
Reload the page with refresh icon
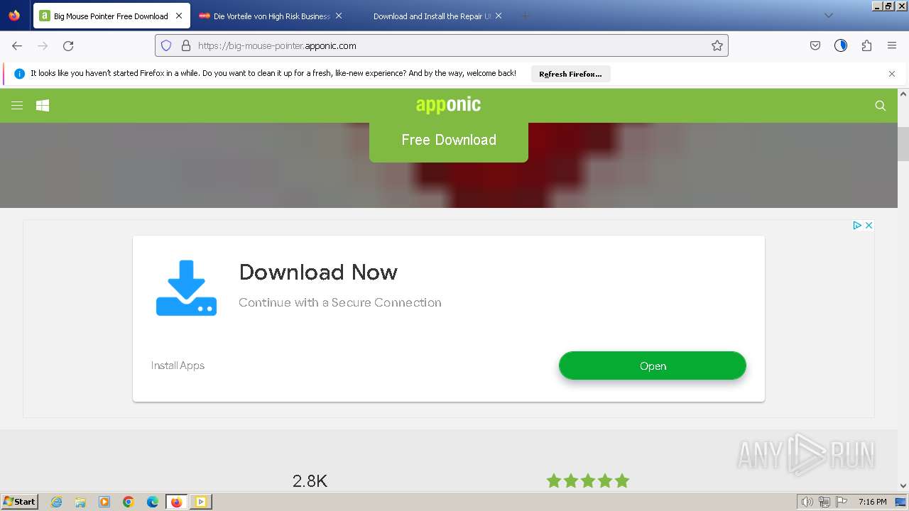[x=68, y=45]
